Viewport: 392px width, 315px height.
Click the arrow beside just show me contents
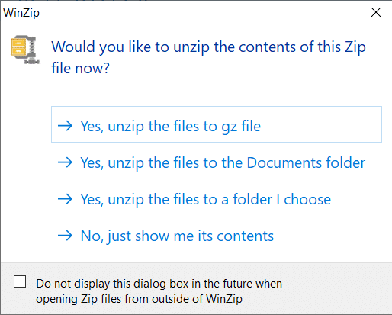[65, 236]
